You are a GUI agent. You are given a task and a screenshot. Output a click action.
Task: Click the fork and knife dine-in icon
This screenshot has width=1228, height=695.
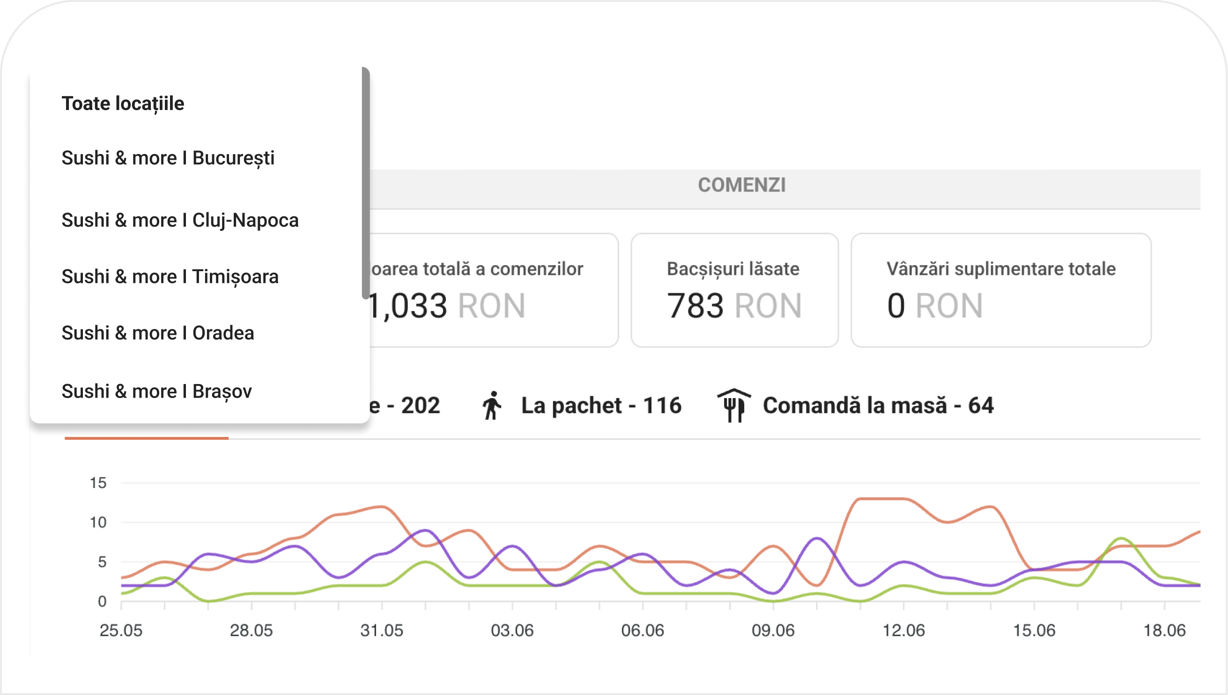pos(734,405)
